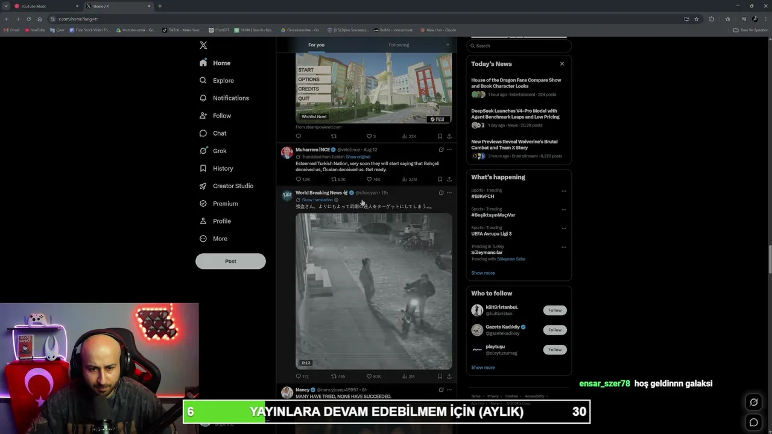Open more menu on Nancy post
The height and width of the screenshot is (434, 772).
[x=449, y=390]
